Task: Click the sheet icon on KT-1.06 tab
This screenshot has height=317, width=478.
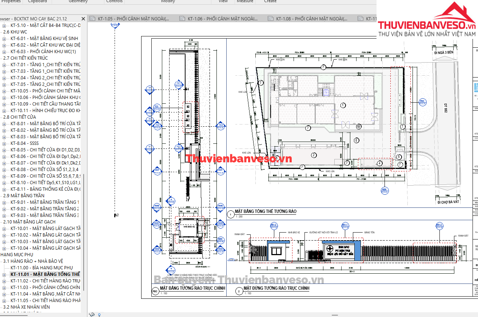Action: click(x=182, y=19)
